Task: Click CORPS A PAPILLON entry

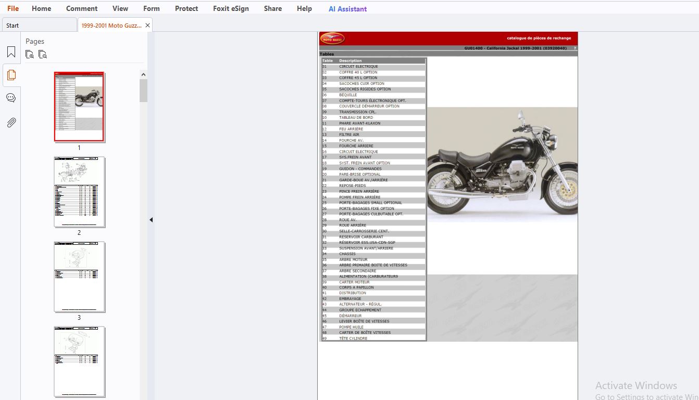Action: tap(356, 287)
